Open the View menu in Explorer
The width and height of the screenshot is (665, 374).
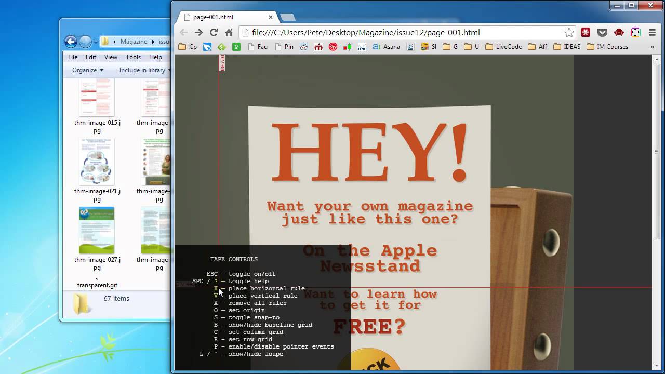(x=111, y=57)
